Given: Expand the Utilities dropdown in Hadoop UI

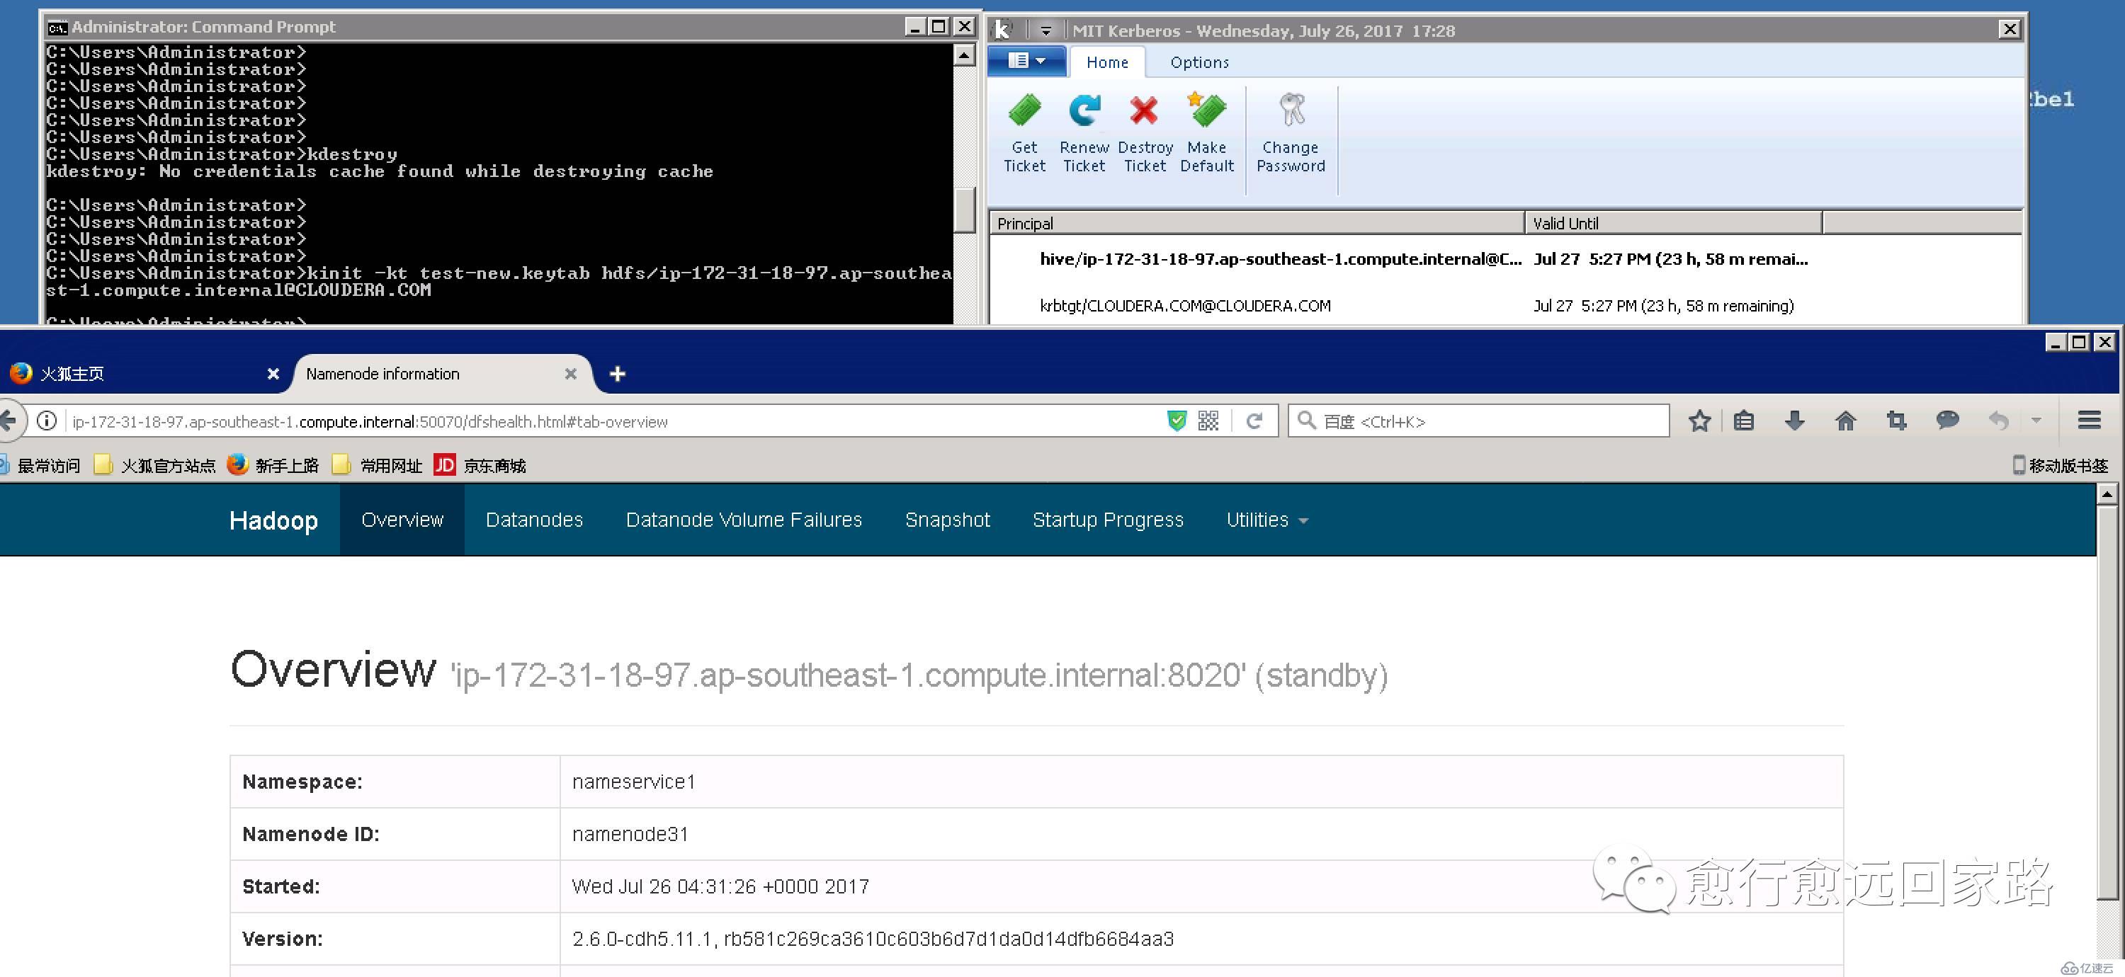Looking at the screenshot, I should tap(1262, 519).
